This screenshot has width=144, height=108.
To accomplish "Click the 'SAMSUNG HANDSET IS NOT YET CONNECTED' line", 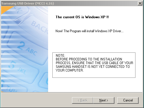I will [x=93, y=67].
